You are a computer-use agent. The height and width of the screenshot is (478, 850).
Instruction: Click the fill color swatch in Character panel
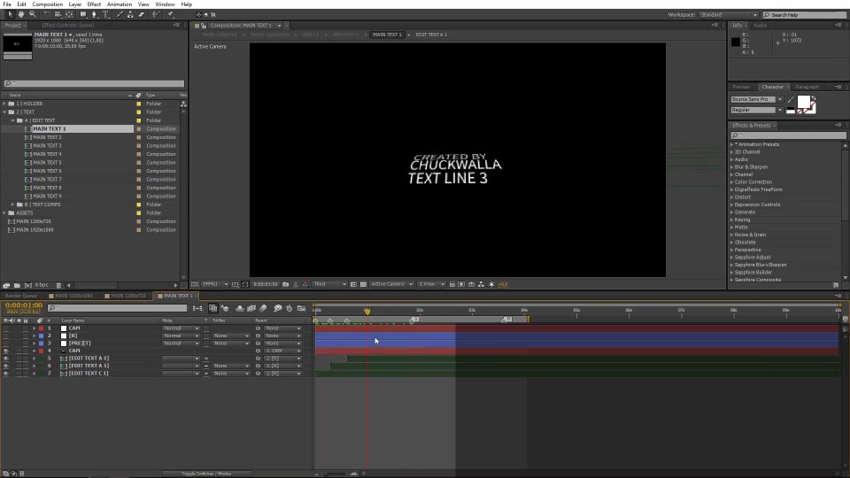pos(804,102)
